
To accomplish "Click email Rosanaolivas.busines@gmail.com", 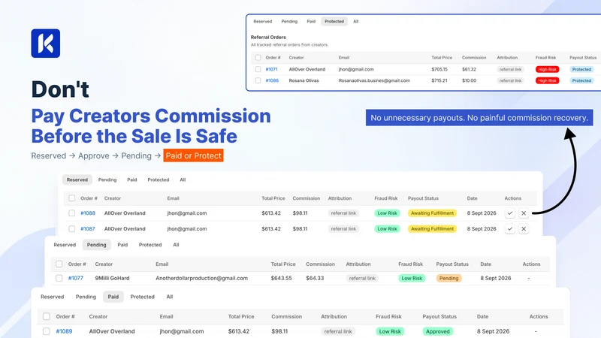I will [x=374, y=80].
